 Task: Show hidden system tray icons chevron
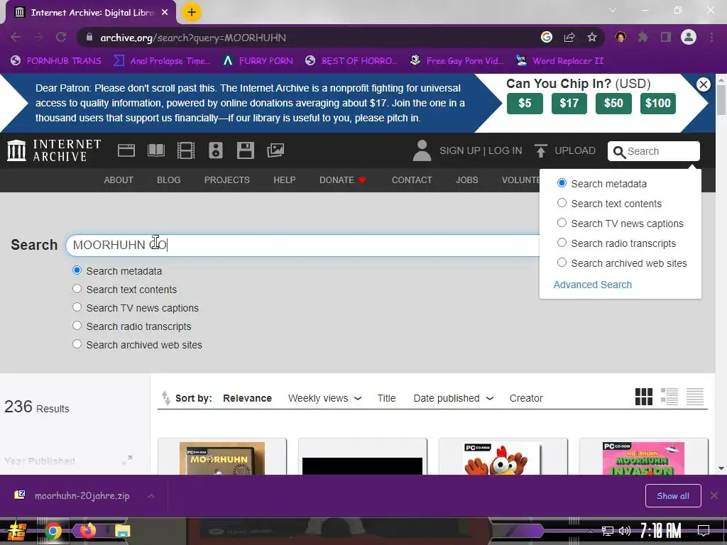coord(590,531)
